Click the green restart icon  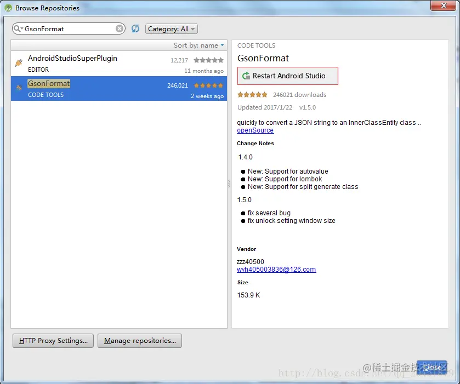[x=246, y=76]
